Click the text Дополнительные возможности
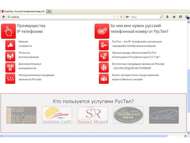 point(30,66)
